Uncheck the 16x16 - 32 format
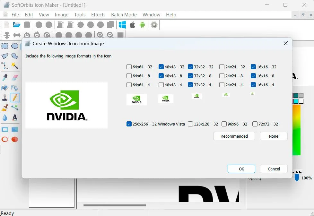 [x=253, y=67]
